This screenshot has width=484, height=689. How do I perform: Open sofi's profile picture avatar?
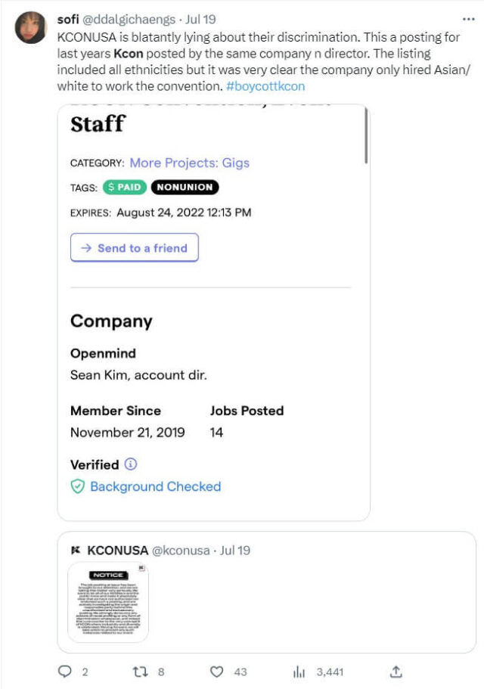pos(30,28)
